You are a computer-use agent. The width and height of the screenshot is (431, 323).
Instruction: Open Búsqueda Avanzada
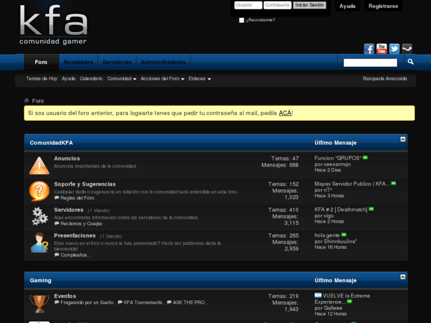coord(385,79)
